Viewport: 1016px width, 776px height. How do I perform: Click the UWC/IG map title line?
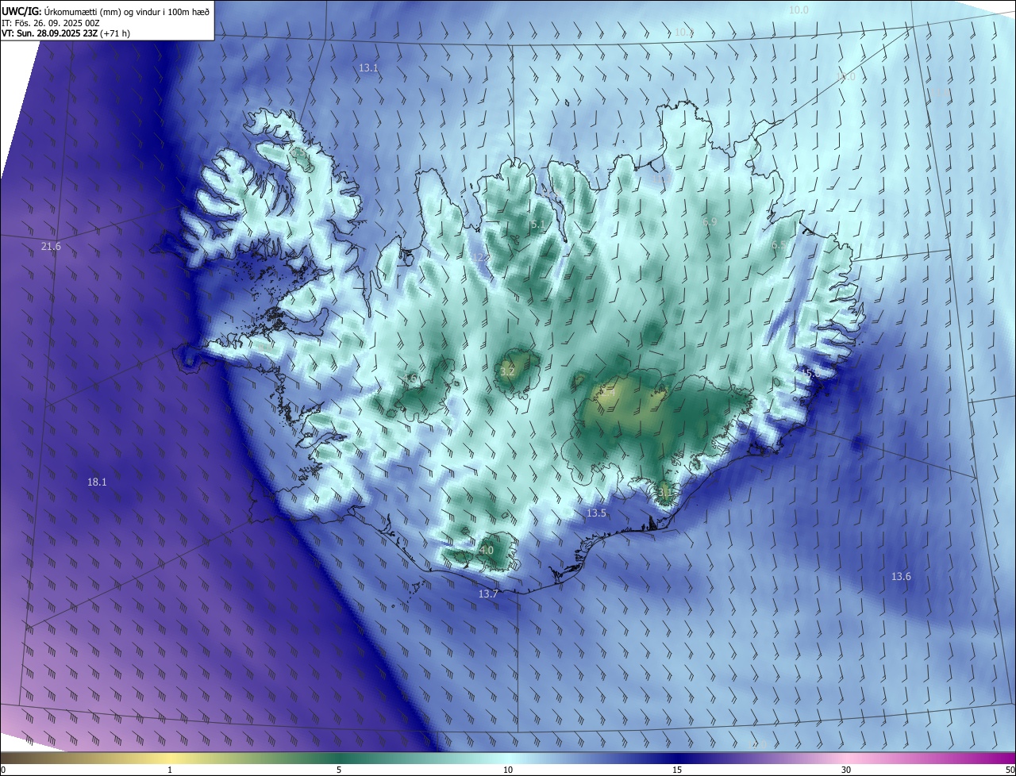coord(106,11)
